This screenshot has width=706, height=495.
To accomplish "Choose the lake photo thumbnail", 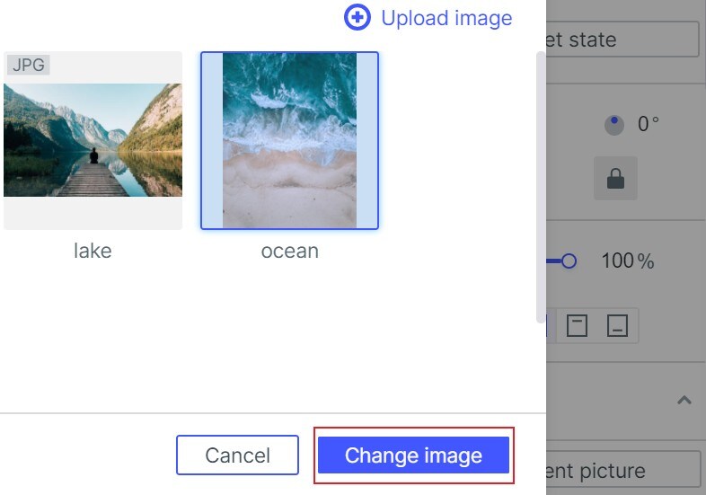I will tap(93, 140).
